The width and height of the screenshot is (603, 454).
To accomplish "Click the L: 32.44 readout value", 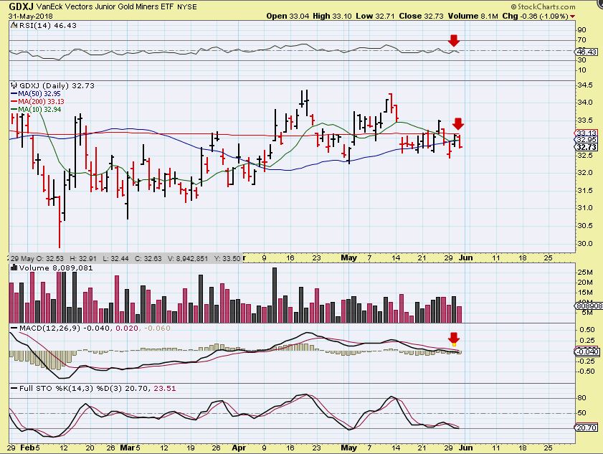I will [115, 258].
